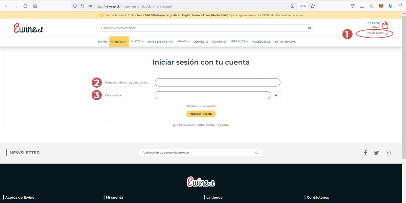The height and width of the screenshot is (203, 406).
Task: Open the 80% zoom level indicator
Action: point(302,6)
